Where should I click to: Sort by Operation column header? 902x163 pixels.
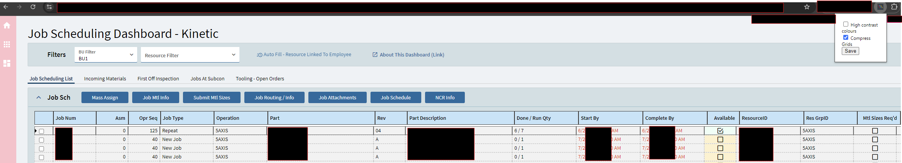click(241, 118)
